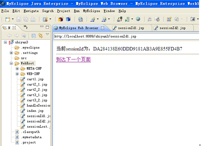The height and width of the screenshot is (146, 201).
Task: Close the MyEclipse Web Browser tab
Action: 102,28
